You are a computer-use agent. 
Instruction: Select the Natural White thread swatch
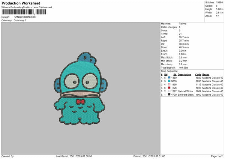(x=169, y=91)
